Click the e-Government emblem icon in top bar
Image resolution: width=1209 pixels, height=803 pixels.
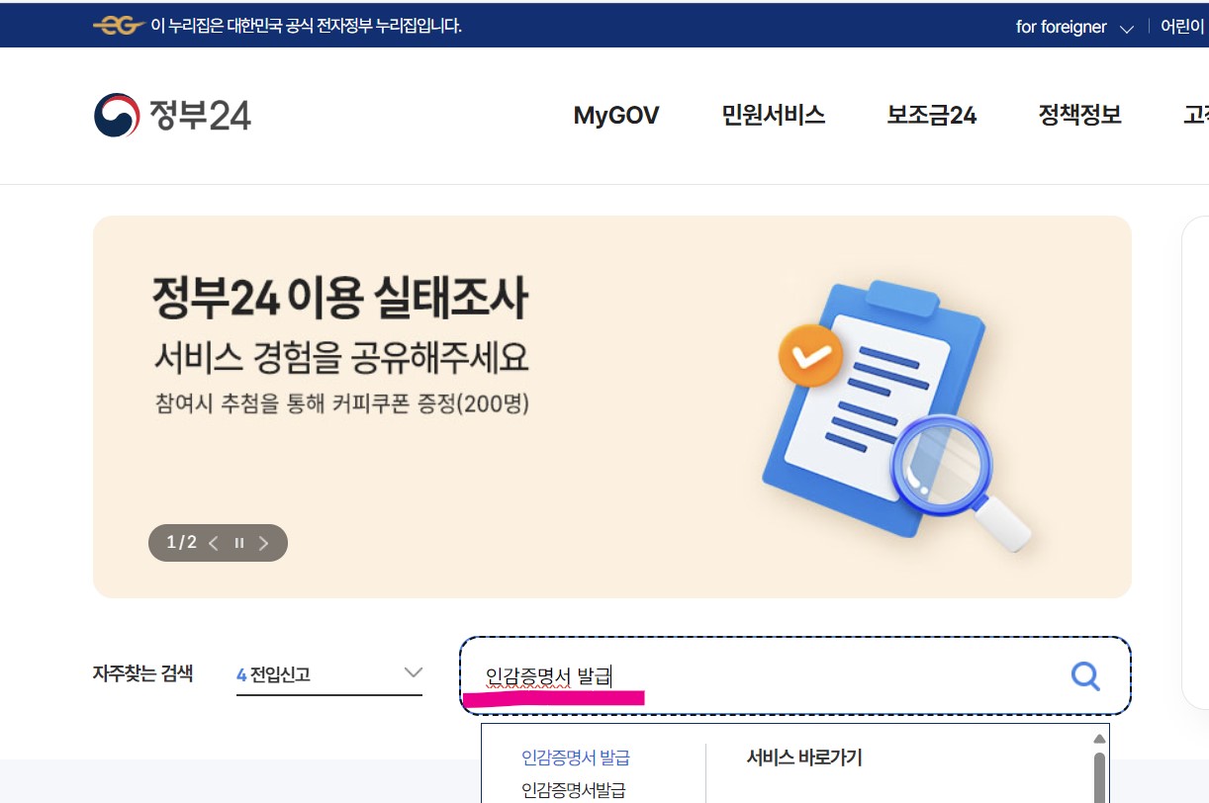pos(118,26)
